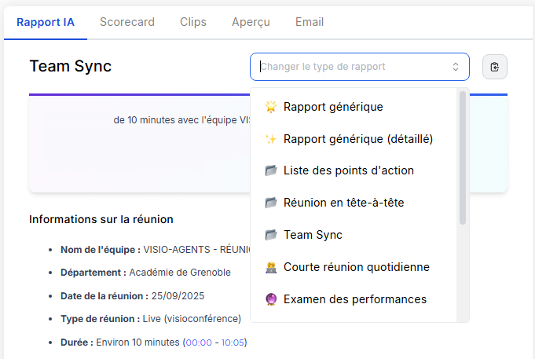Choose Examen des performances report type
535x359 pixels.
coord(354,299)
